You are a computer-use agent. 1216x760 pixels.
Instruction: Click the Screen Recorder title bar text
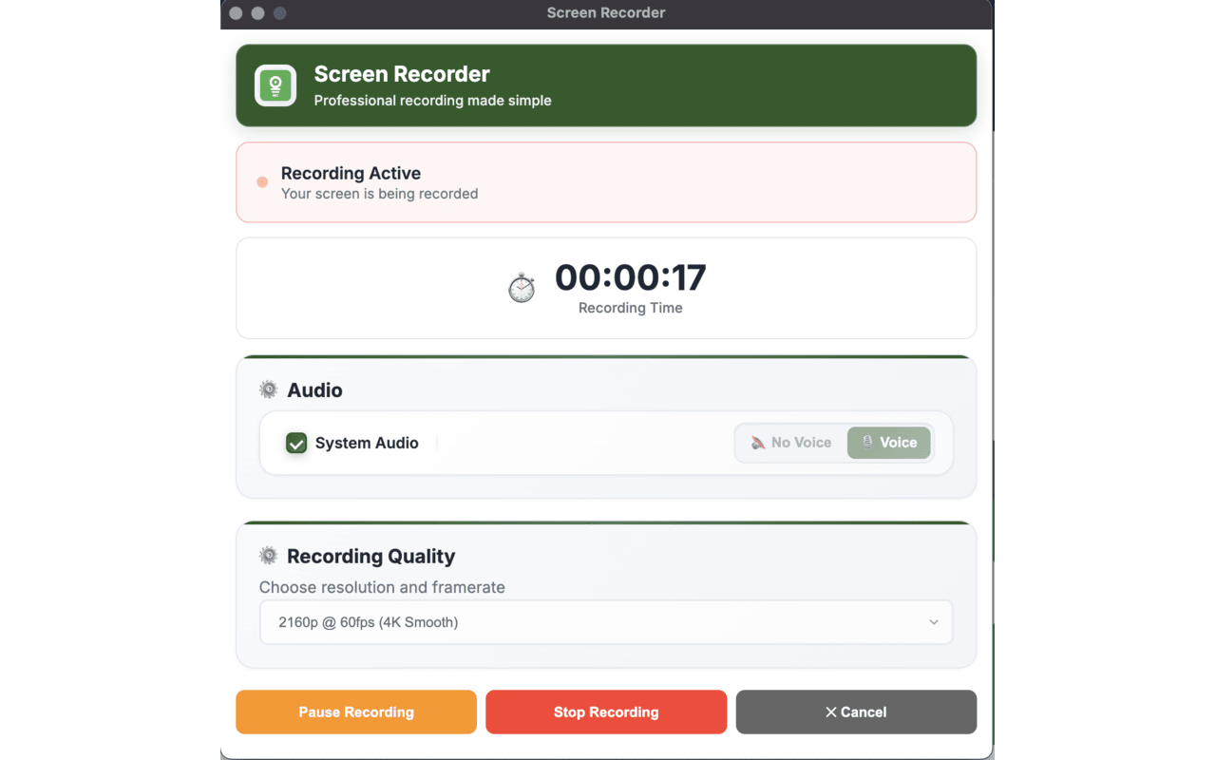[605, 12]
